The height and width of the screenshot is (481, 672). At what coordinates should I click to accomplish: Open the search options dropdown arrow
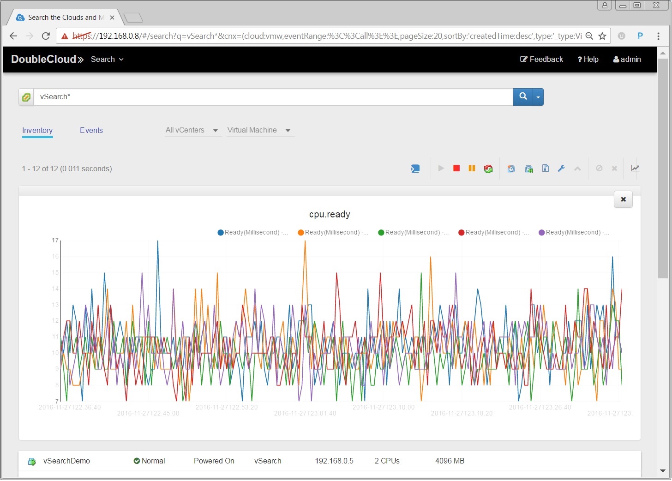[538, 97]
